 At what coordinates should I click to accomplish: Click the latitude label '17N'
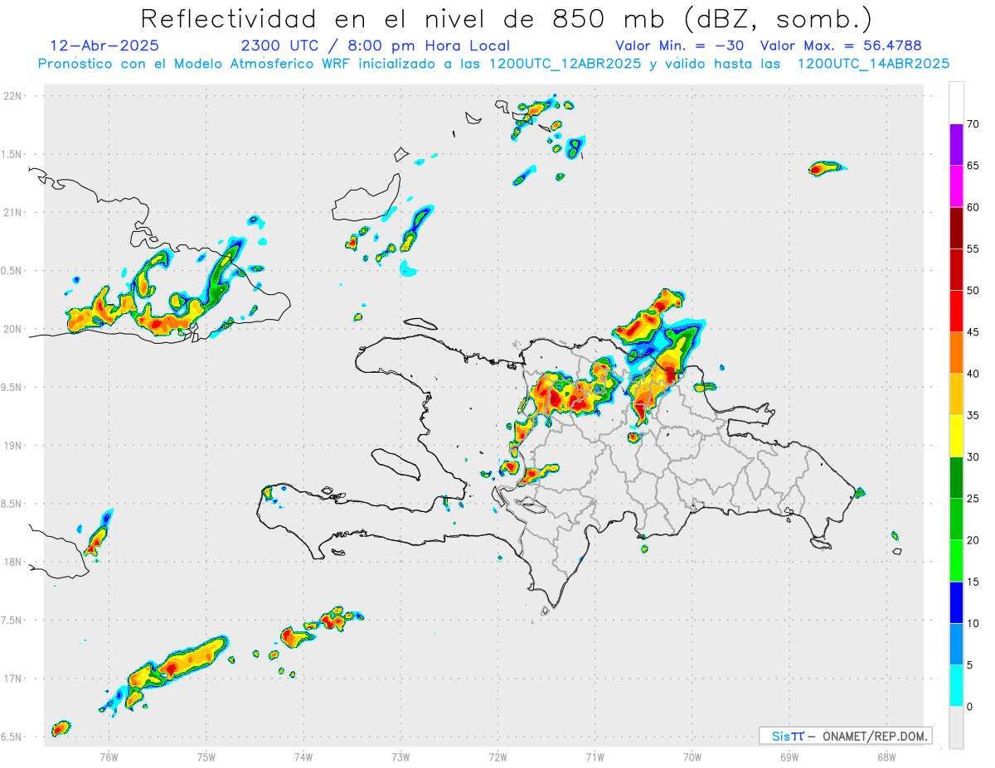pos(14,679)
